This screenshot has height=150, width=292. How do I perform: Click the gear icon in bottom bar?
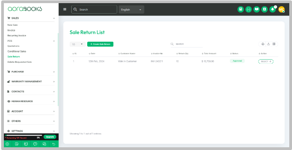7,144
